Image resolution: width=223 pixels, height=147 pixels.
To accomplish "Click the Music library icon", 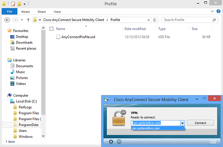I will (13, 72).
